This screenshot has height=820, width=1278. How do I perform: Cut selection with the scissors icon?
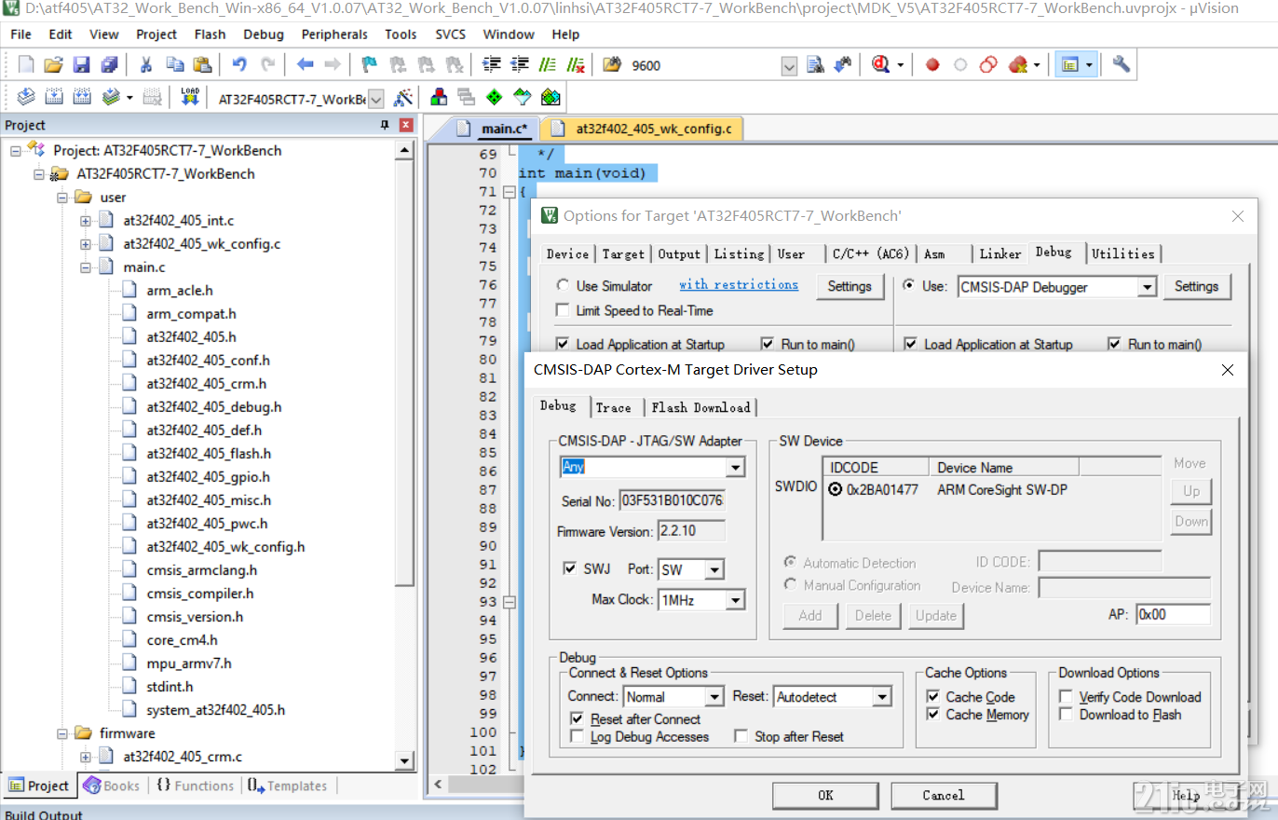(146, 64)
